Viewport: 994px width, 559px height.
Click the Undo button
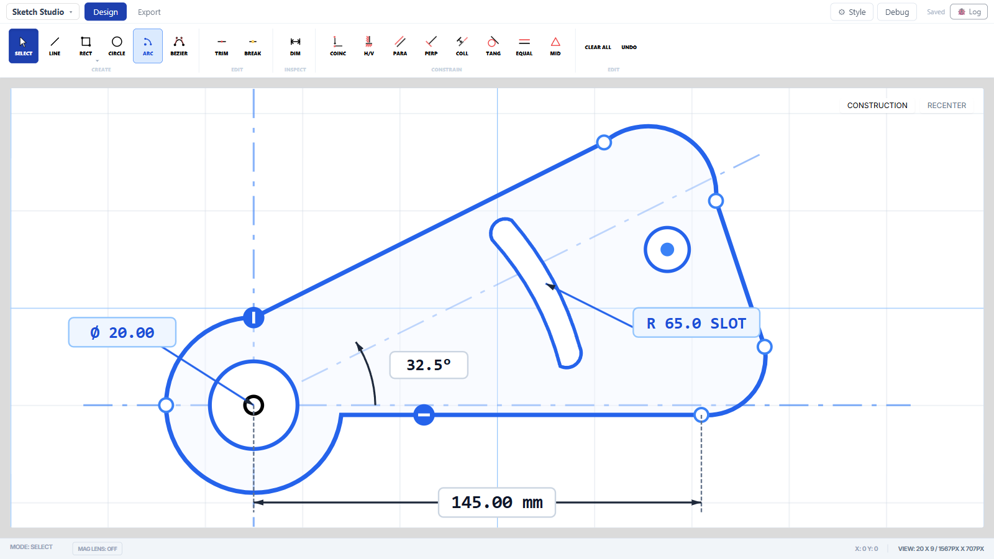coord(629,47)
